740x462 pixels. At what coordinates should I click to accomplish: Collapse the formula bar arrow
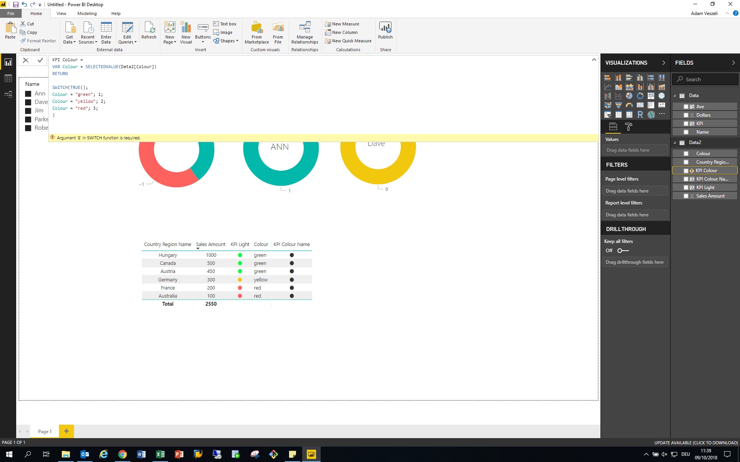tap(594, 60)
